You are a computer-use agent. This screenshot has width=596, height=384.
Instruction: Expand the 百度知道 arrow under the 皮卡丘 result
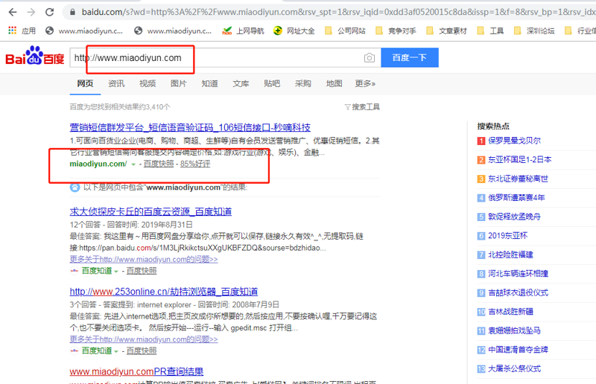(116, 271)
